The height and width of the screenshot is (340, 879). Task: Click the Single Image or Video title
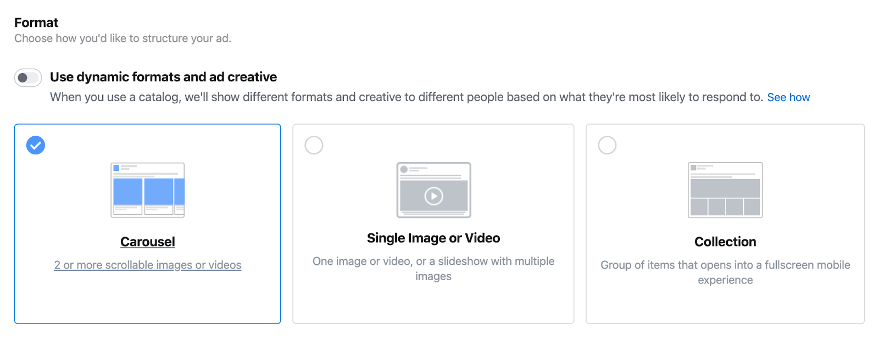[x=433, y=238]
